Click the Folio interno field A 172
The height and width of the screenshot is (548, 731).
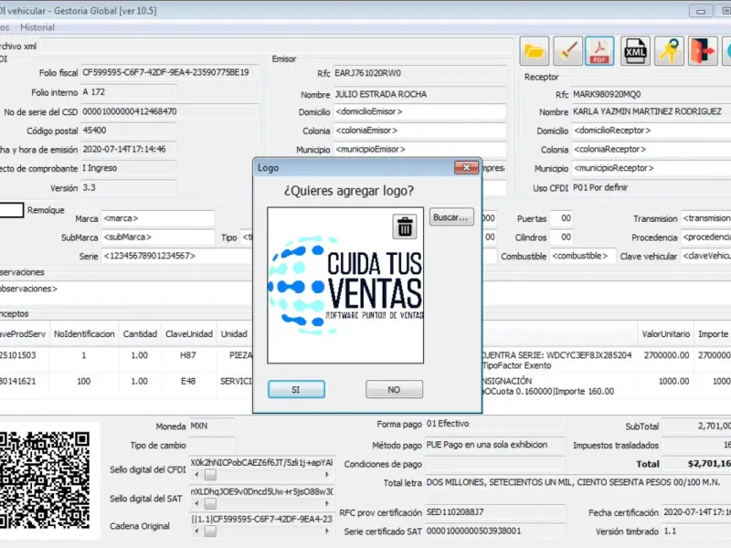(129, 92)
